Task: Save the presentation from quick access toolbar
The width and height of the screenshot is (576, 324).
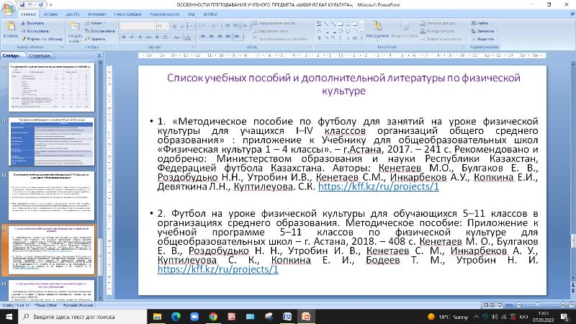Action: tap(22, 5)
